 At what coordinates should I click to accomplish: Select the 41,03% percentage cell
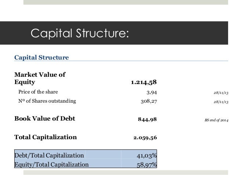point(139,156)
